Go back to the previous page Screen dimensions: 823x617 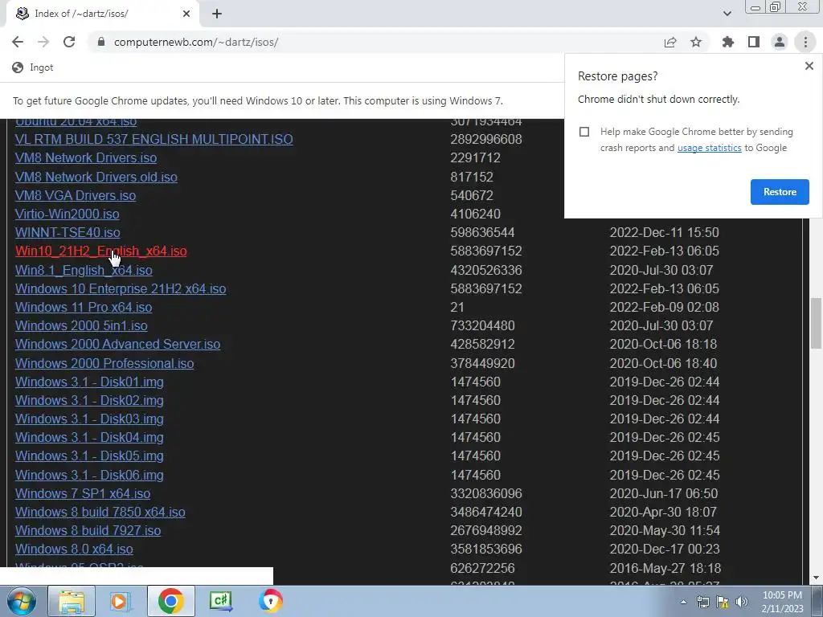(18, 42)
